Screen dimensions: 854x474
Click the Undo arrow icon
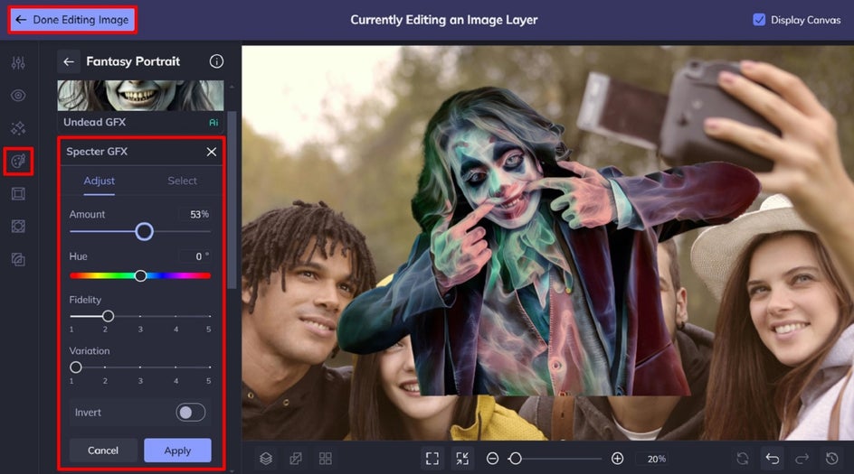pyautogui.click(x=773, y=459)
